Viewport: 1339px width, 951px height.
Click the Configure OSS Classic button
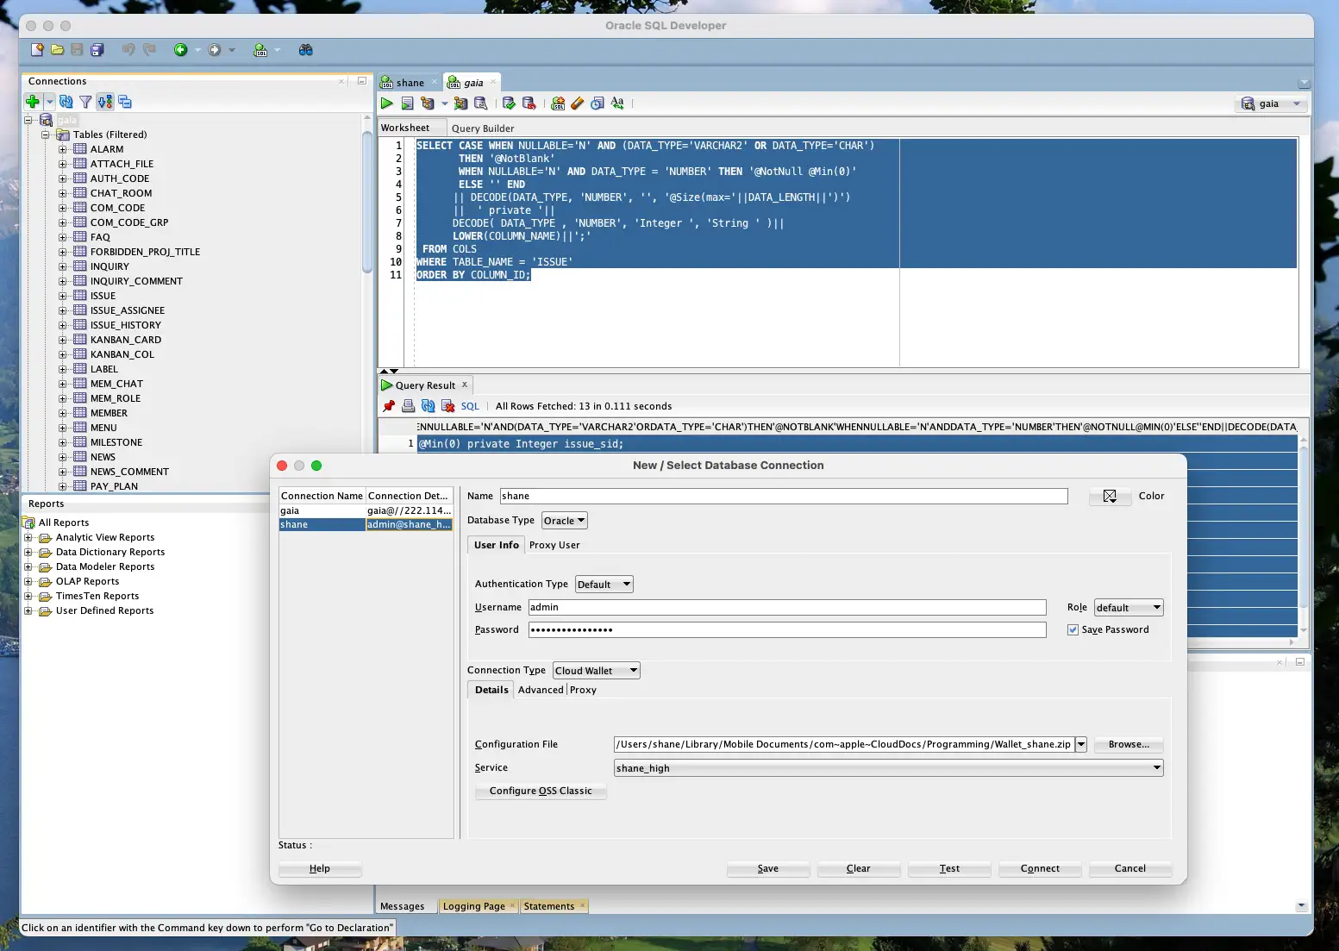[541, 791]
